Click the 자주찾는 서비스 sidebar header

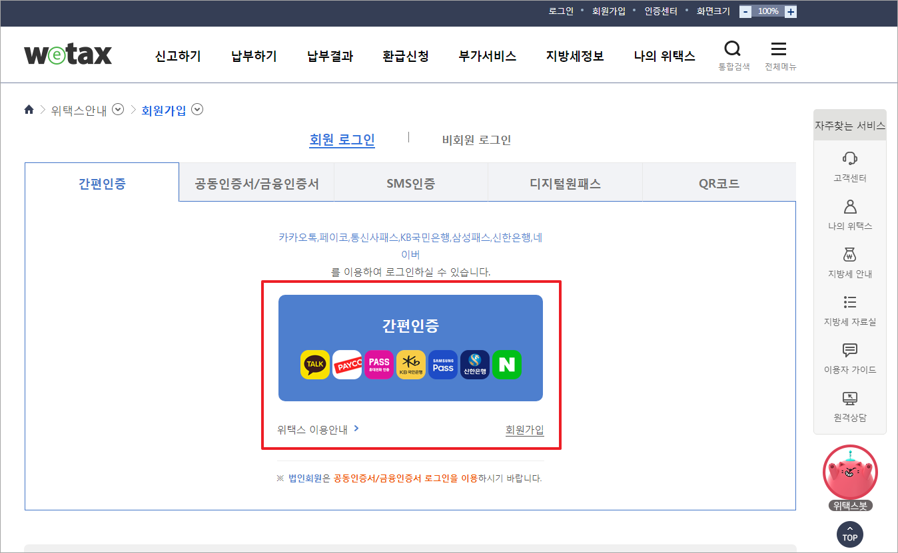pyautogui.click(x=850, y=125)
